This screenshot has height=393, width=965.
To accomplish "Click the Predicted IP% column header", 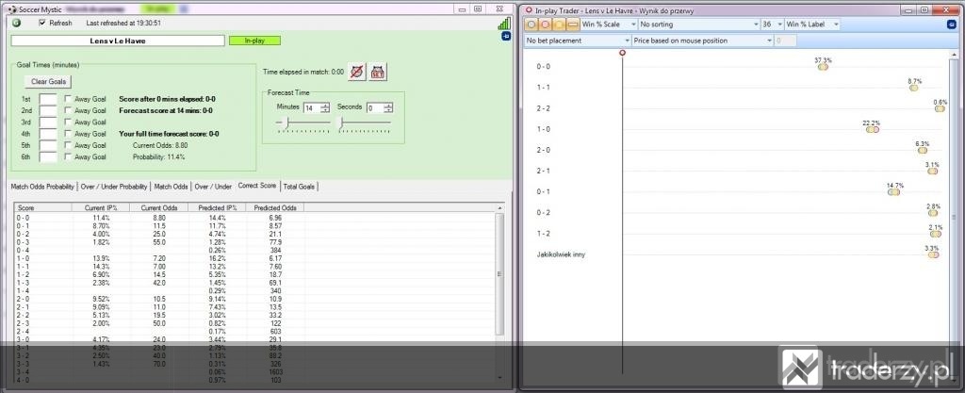I will (x=218, y=208).
